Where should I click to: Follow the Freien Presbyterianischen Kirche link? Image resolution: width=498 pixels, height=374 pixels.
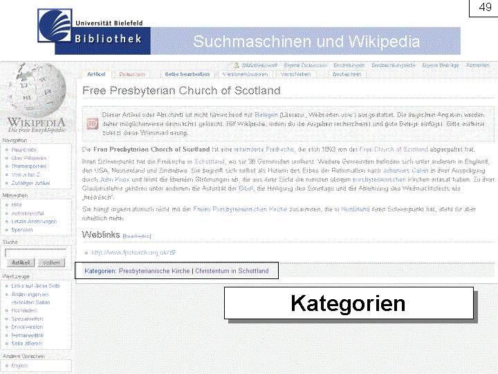[240, 209]
